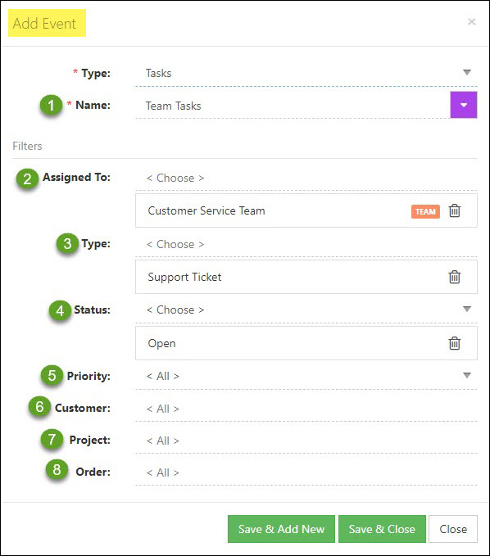Click the filter Type Choose field
This screenshot has width=490, height=556.
coord(306,244)
